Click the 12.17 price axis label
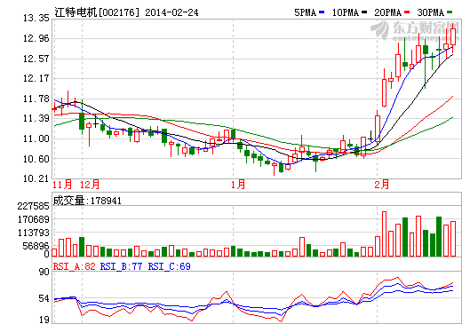The image size is (462, 324). pos(36,78)
